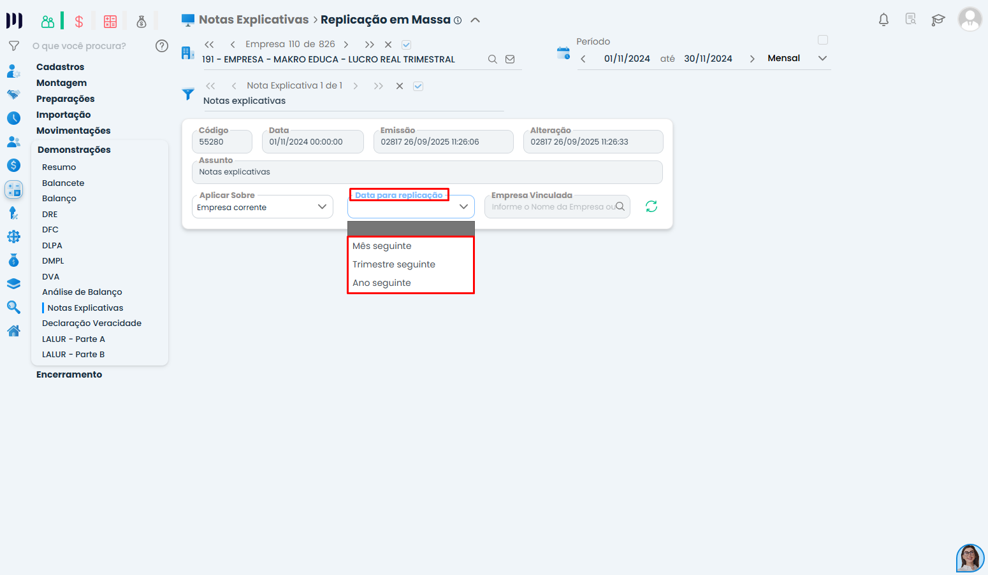Click the sidebar filter funnel beside the search box
This screenshot has height=575, width=988.
click(13, 46)
